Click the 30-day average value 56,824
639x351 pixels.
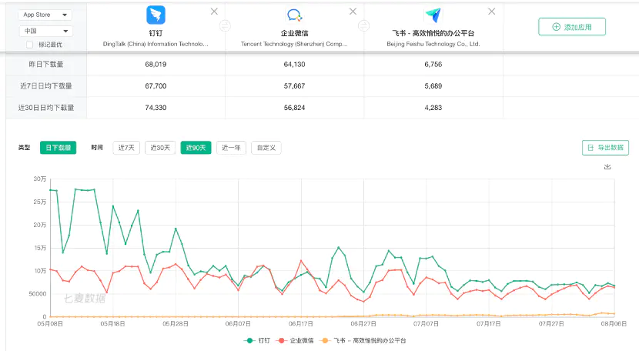[294, 108]
